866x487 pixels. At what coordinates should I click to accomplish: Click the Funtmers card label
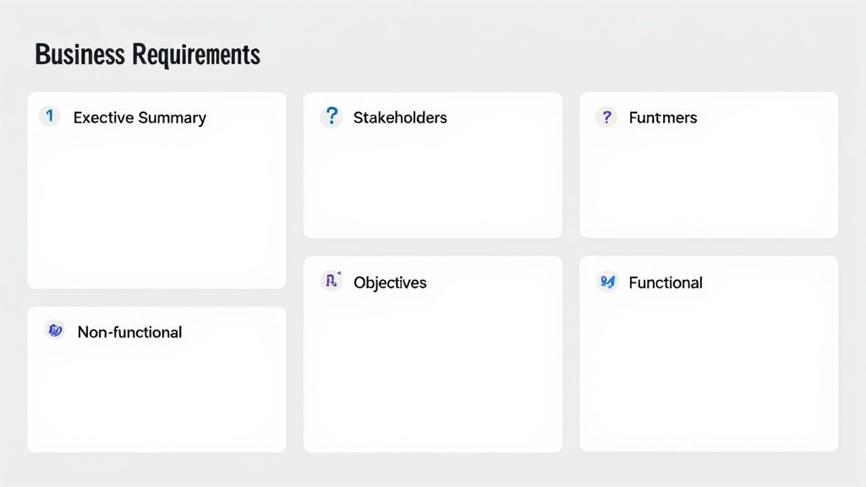[663, 118]
